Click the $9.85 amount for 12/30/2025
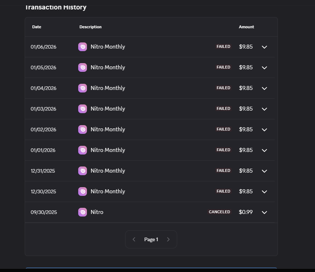The image size is (315, 272). point(246,191)
